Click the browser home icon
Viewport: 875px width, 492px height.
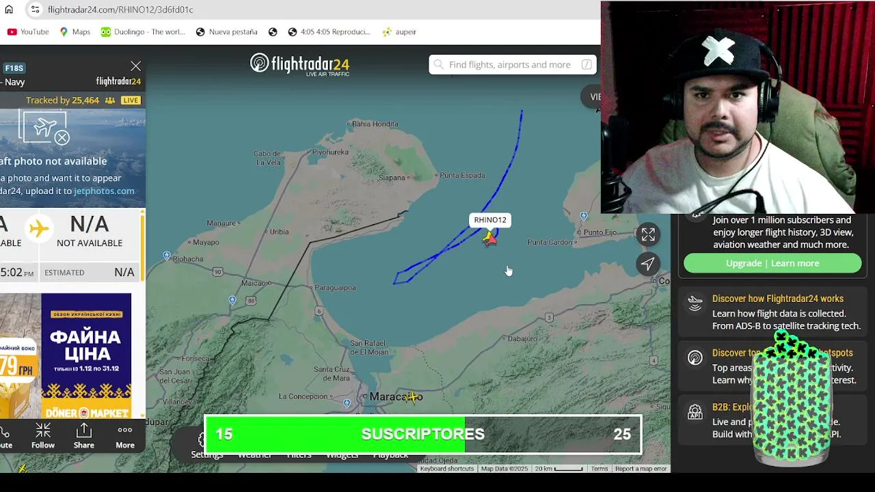[x=9, y=10]
